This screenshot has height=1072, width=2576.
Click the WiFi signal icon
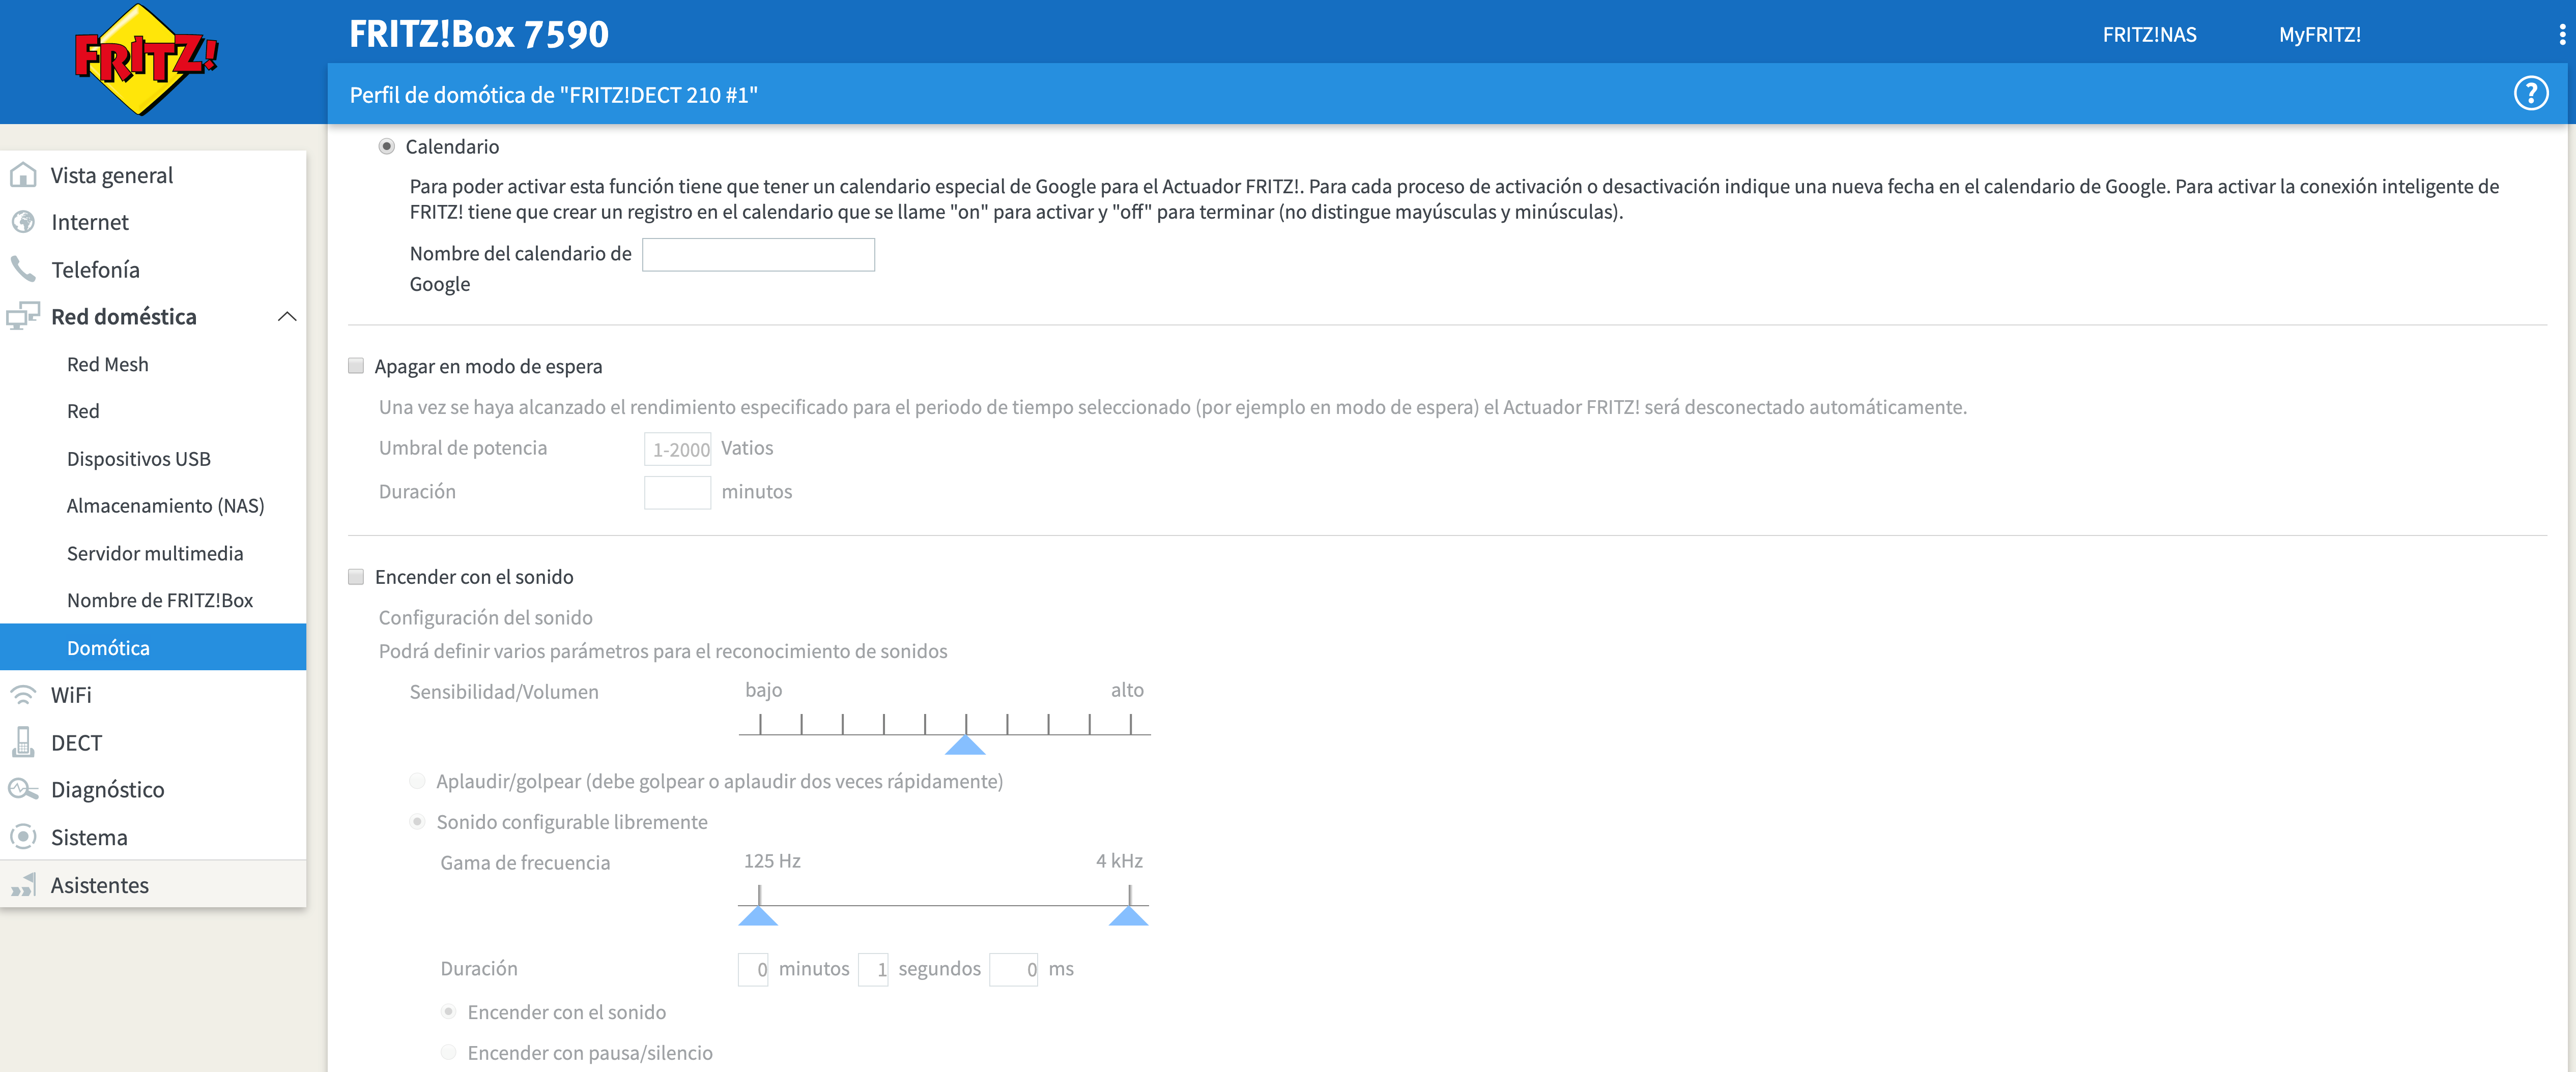[x=23, y=694]
